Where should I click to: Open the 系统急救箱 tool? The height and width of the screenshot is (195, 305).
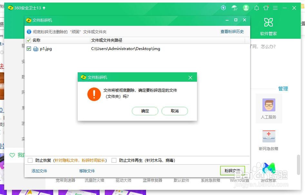[211, 180]
